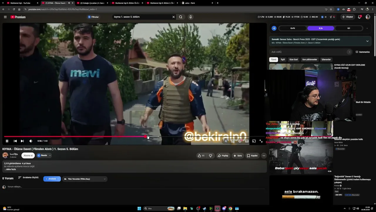This screenshot has width=376, height=212.
Task: Cast video to a device
Action: point(254,141)
